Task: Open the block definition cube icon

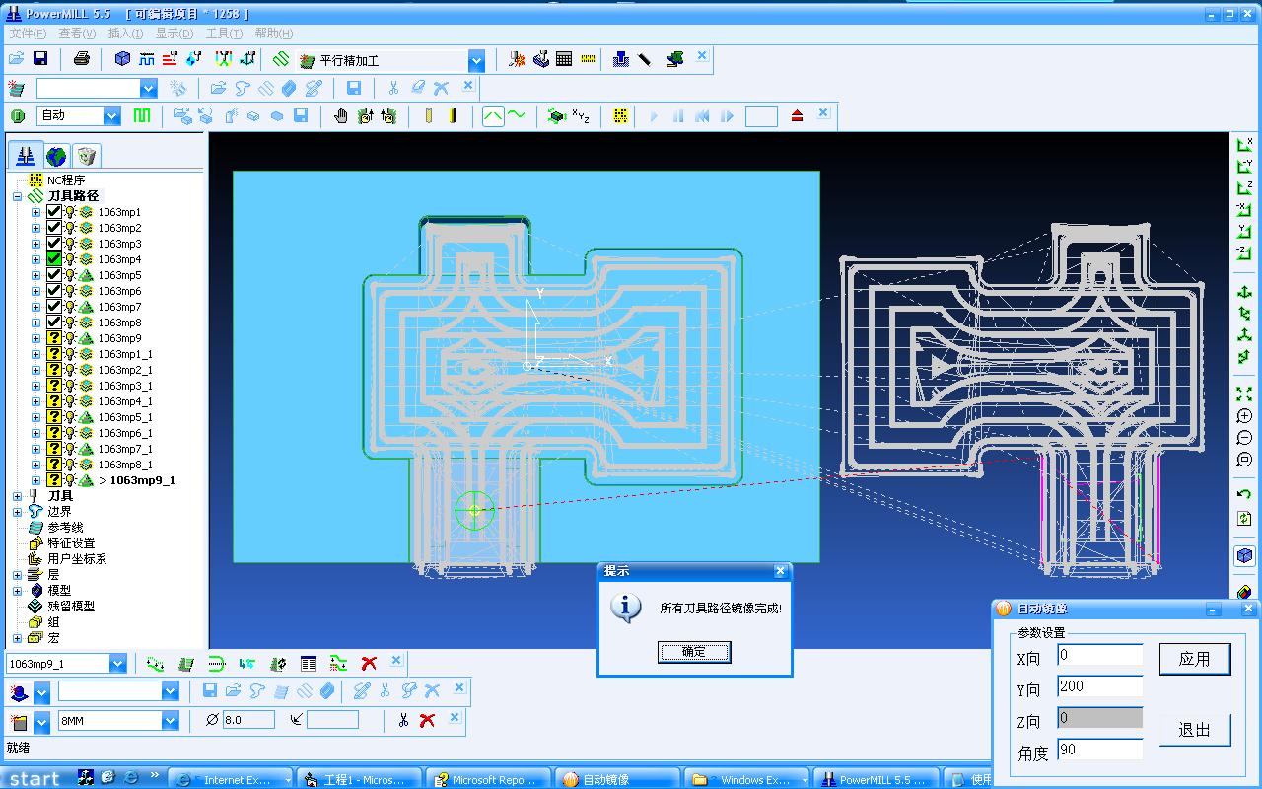Action: point(122,59)
